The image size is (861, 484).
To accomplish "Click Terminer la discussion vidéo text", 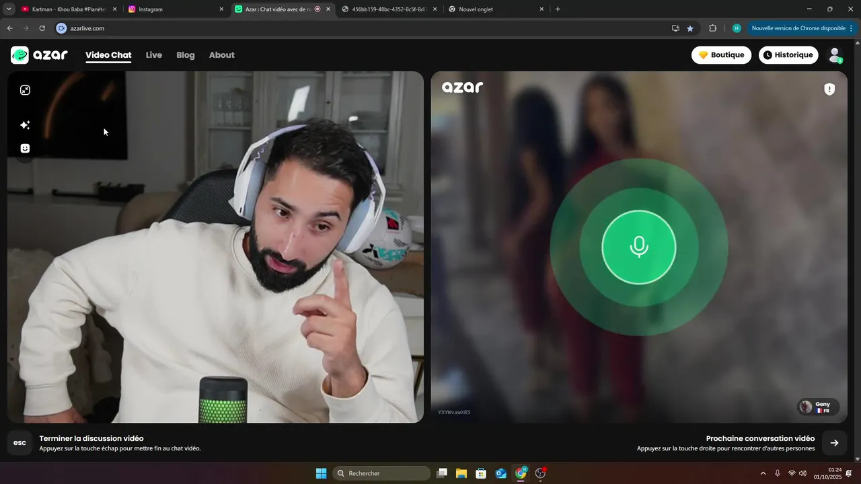I will (x=91, y=438).
